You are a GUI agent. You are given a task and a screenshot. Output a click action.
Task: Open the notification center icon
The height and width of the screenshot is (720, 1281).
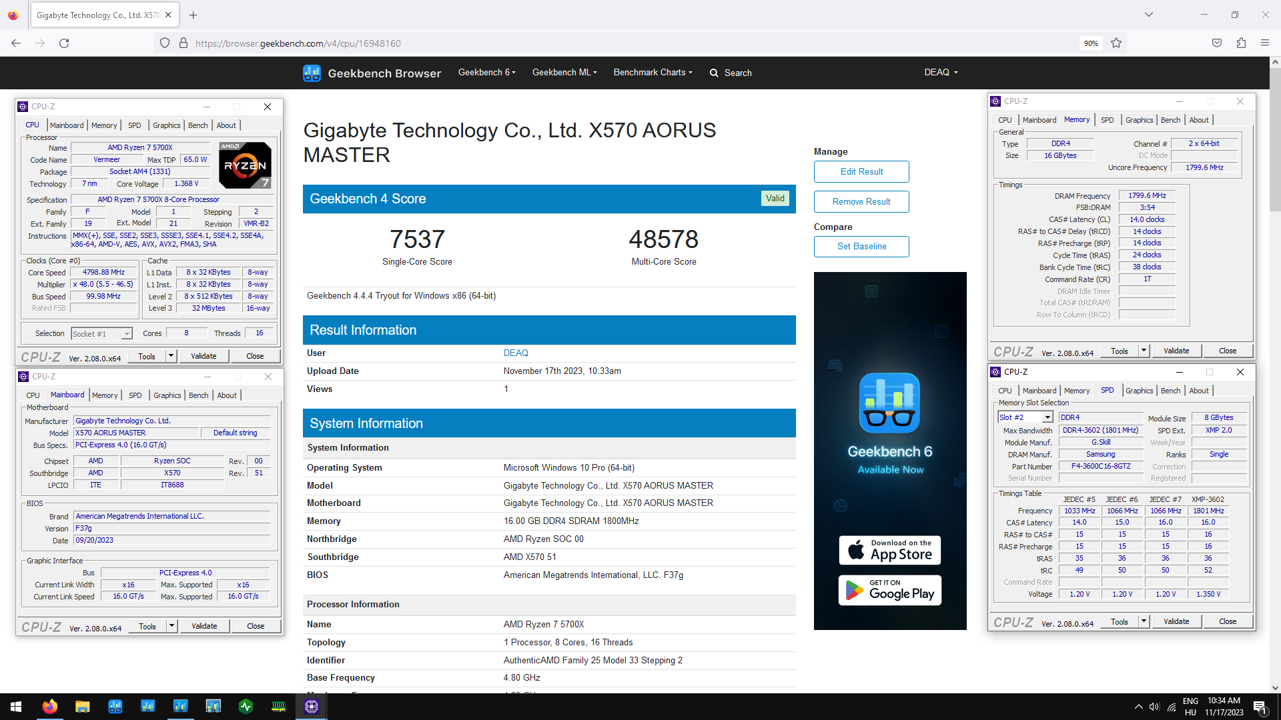point(1260,707)
